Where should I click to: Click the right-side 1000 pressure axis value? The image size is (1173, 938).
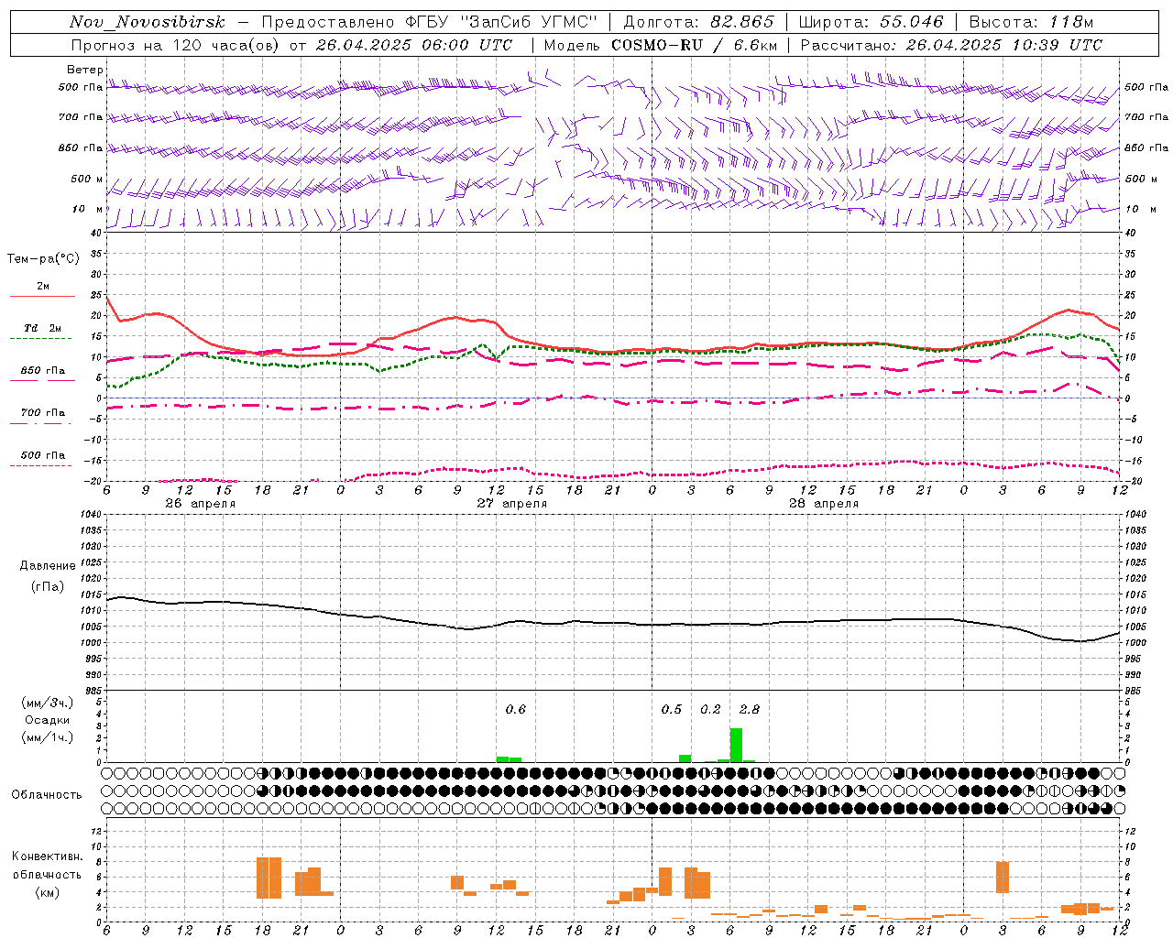tap(1136, 643)
